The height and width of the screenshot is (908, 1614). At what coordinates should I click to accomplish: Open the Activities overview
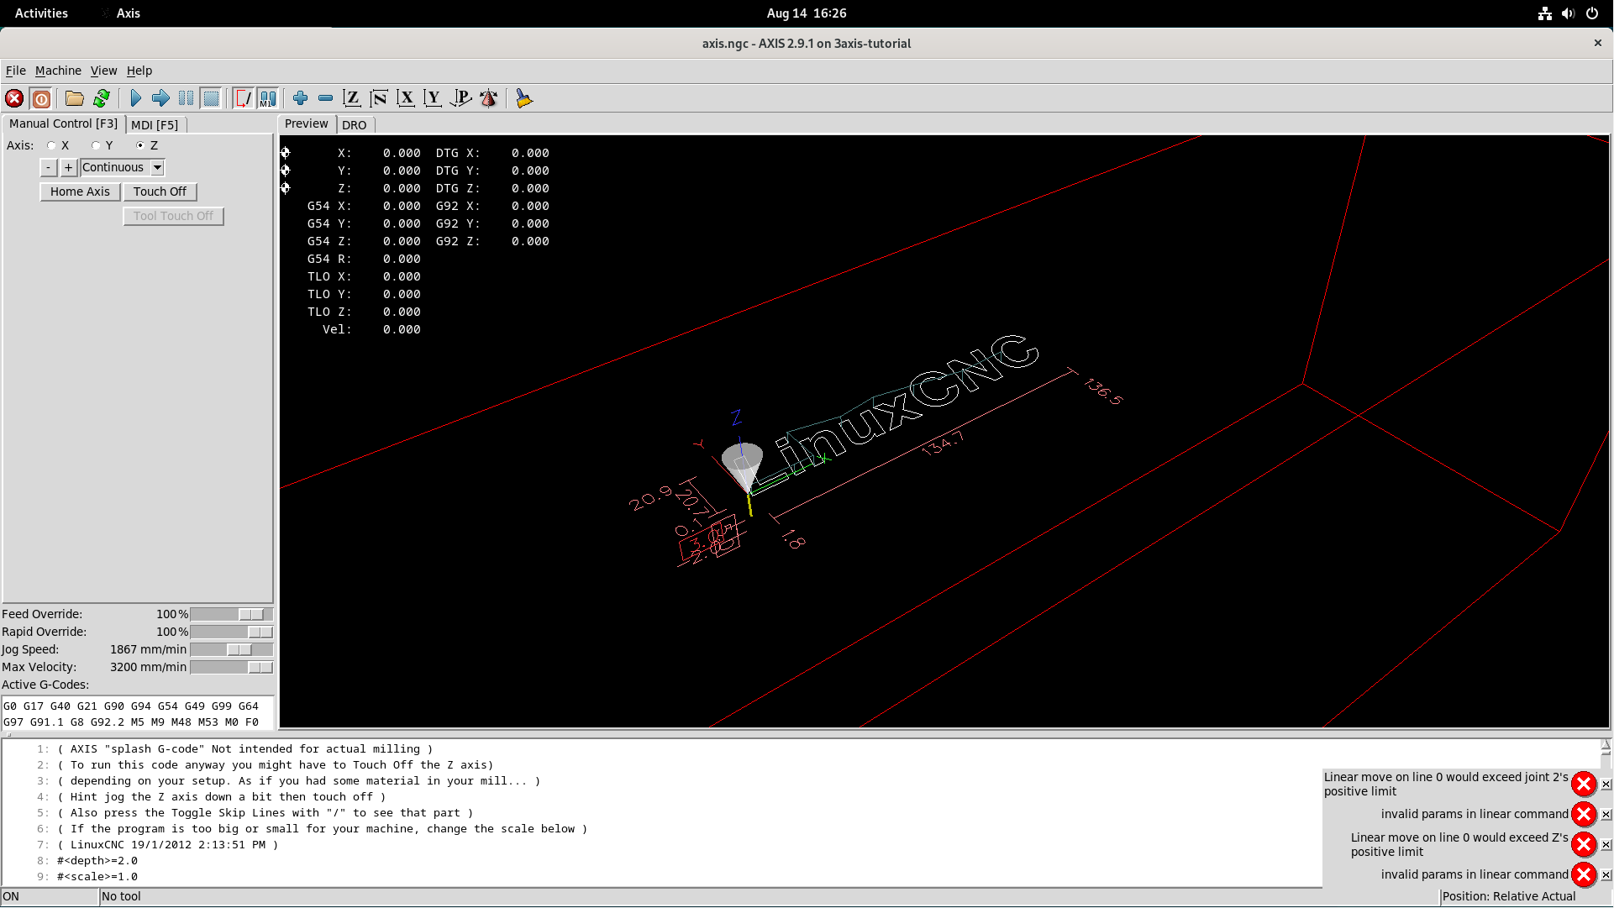41,13
